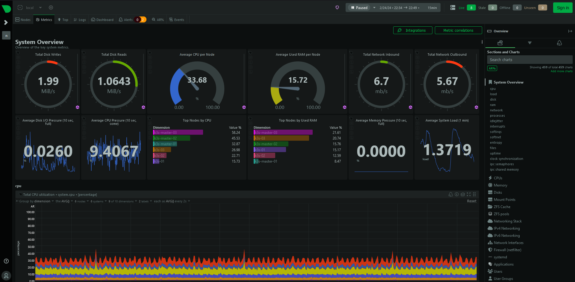Screen dimensions: 575x282
Task: Click Total Network Outbound anomaly indicator icon
Action: (476, 107)
